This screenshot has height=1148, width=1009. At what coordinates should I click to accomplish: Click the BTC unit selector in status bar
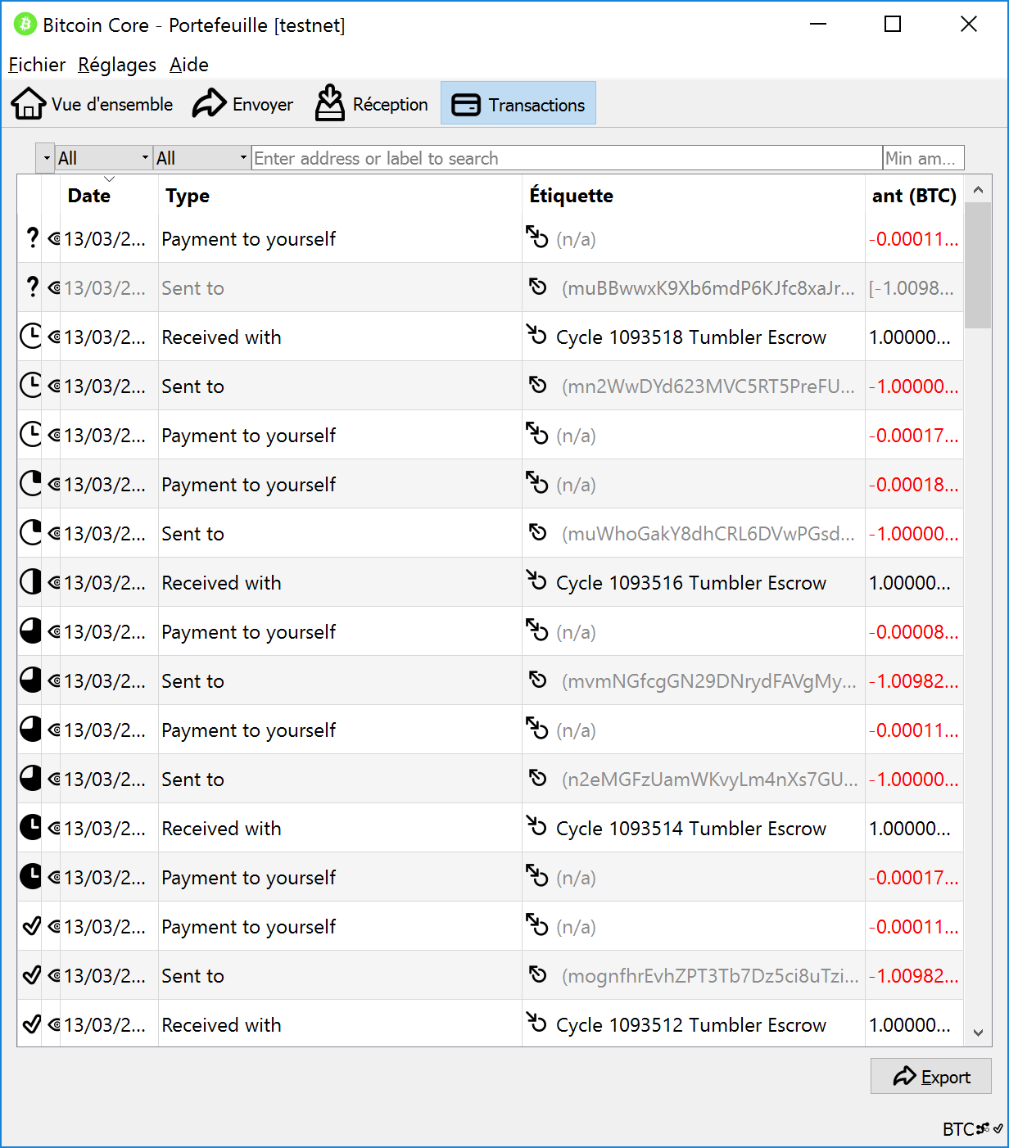tap(958, 1129)
